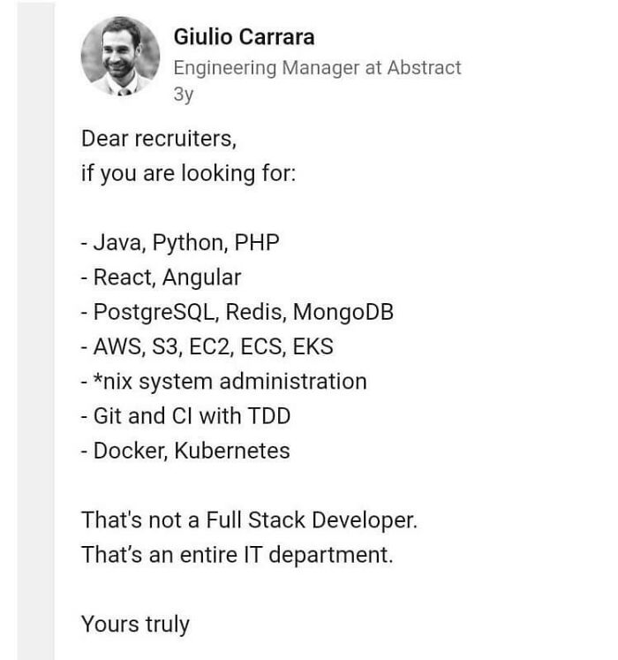Select the word Kubernetes in the post

click(x=231, y=451)
